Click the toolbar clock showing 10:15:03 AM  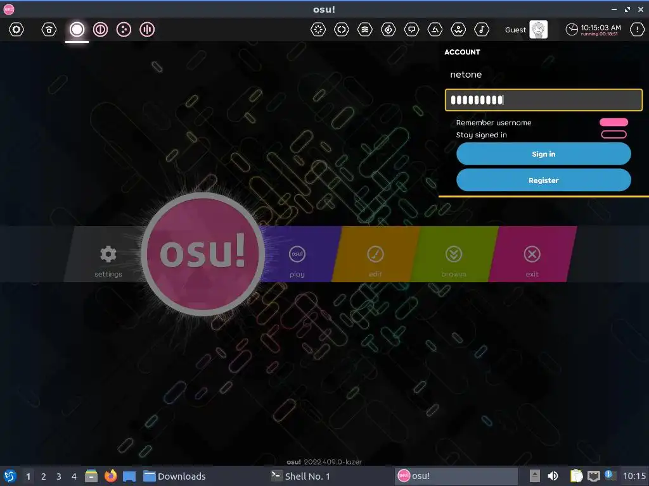coord(593,30)
